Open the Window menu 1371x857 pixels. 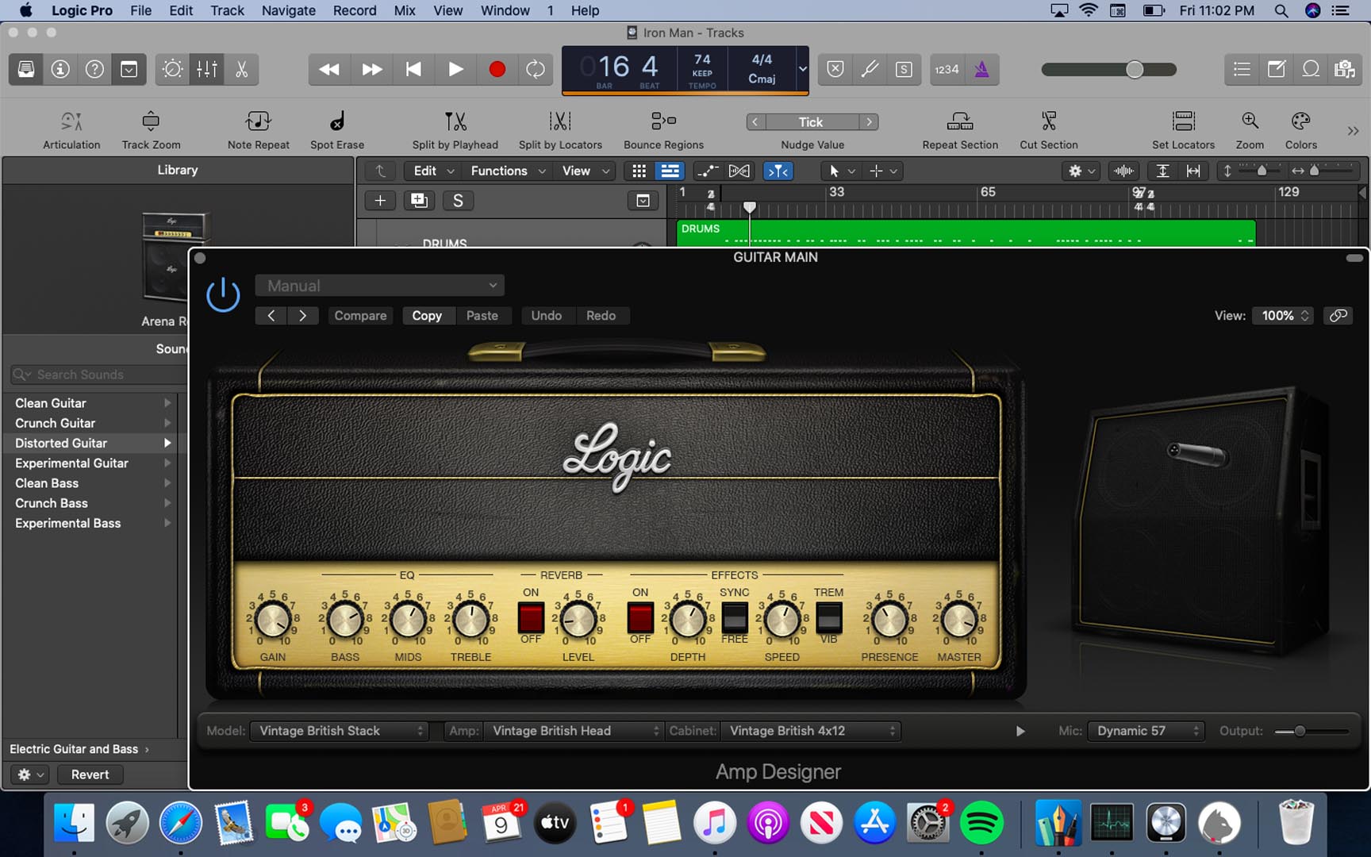click(x=505, y=10)
